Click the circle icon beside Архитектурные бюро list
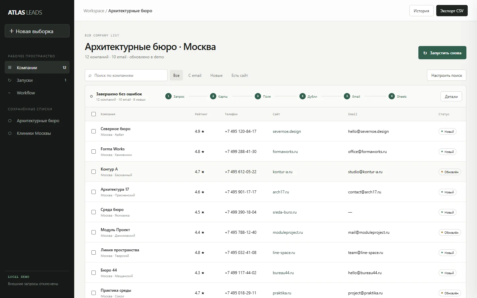 point(10,121)
